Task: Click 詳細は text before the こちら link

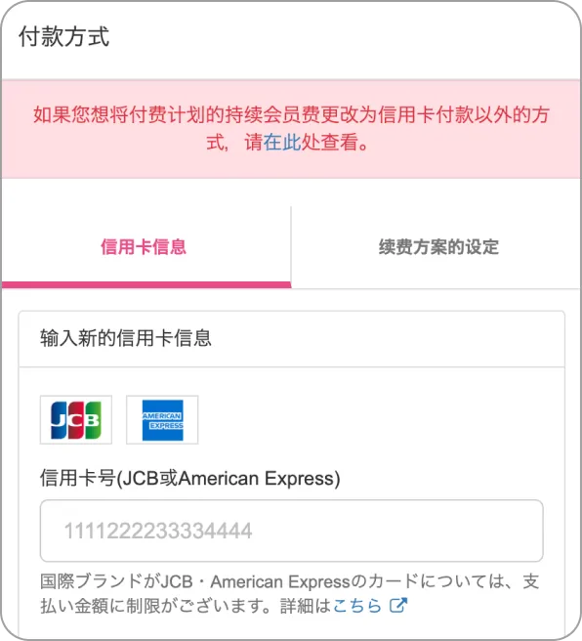Action: click(x=306, y=606)
